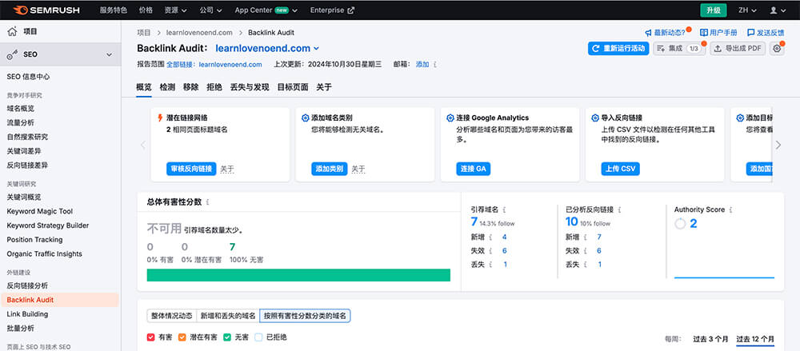This screenshot has width=800, height=351.
Task: Click the 集成 1/3 button
Action: (679, 49)
